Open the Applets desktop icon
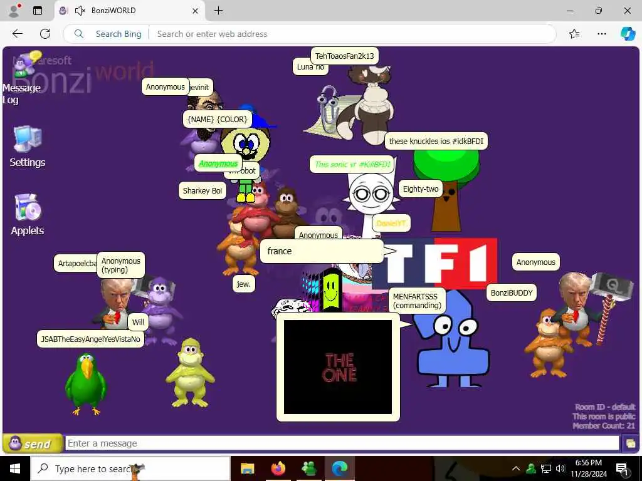 click(28, 214)
